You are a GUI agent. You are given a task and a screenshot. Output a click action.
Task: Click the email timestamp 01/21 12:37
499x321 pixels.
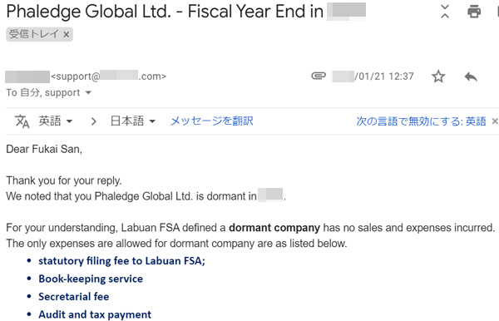click(373, 77)
